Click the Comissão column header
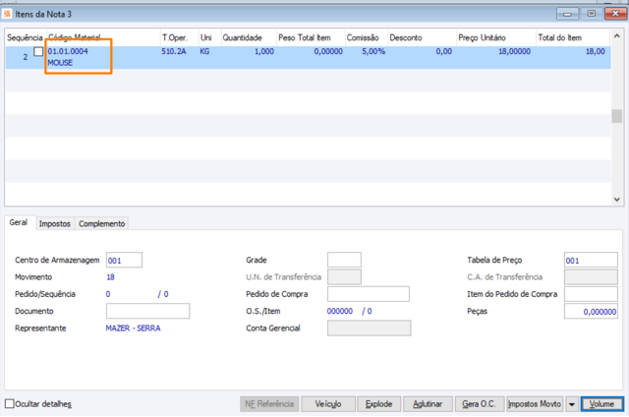 pyautogui.click(x=367, y=37)
